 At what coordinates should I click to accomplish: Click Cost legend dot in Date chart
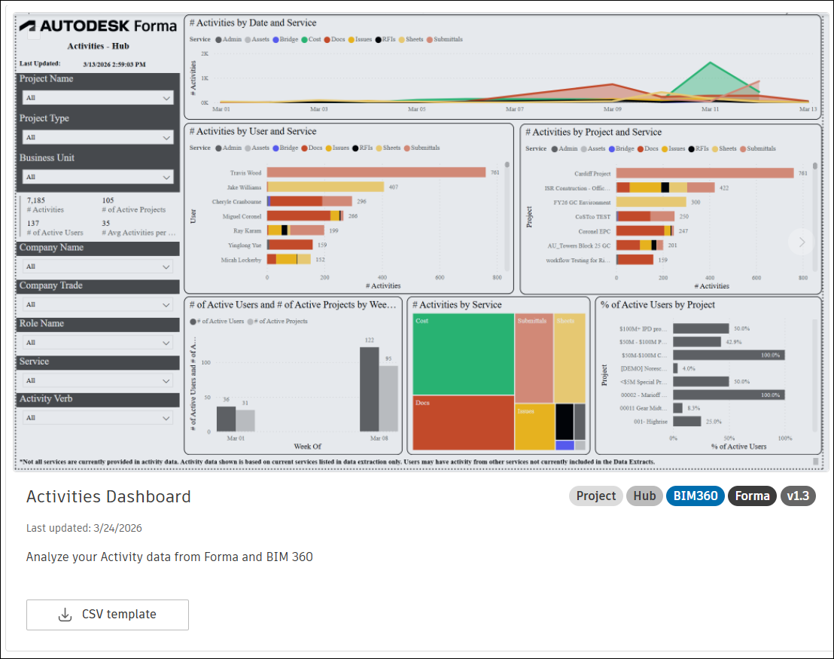pos(304,39)
